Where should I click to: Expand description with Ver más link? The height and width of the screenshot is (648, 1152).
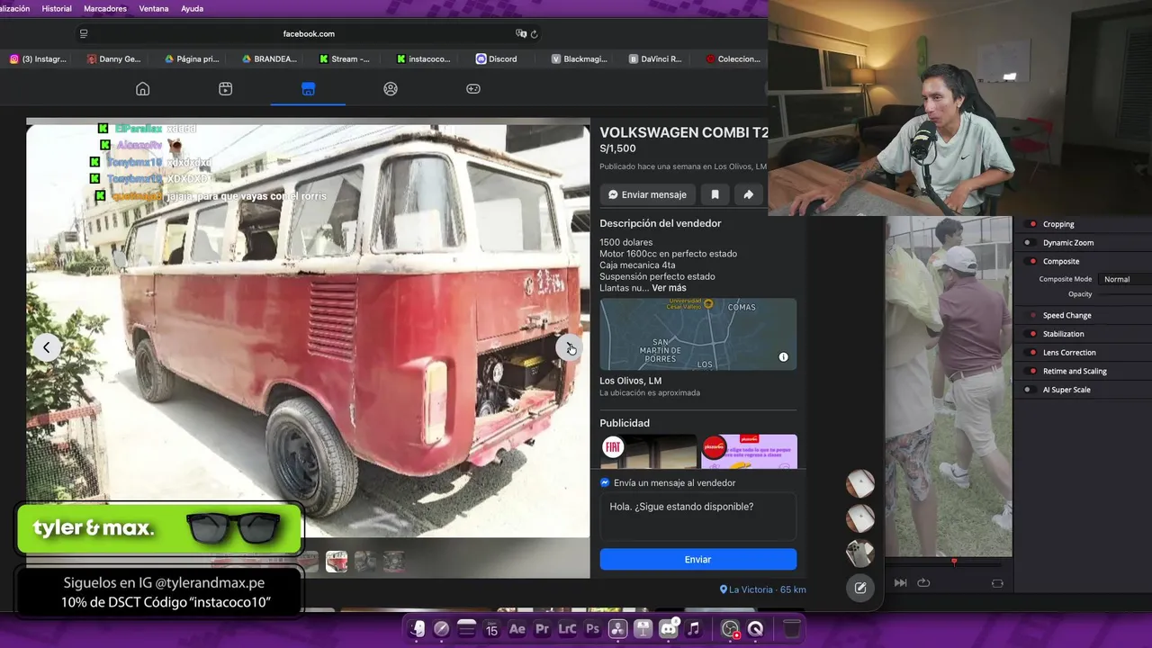point(669,288)
